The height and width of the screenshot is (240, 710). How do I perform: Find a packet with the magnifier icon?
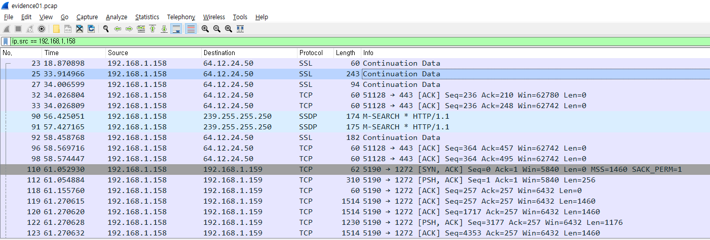pos(106,29)
